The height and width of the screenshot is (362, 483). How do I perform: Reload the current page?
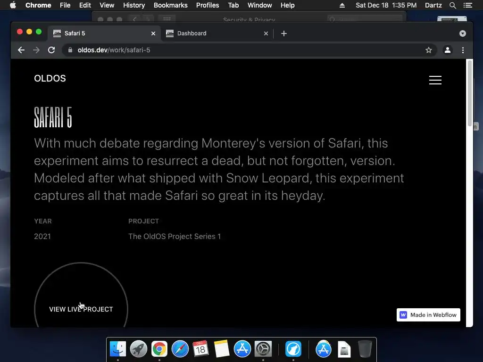pyautogui.click(x=51, y=50)
